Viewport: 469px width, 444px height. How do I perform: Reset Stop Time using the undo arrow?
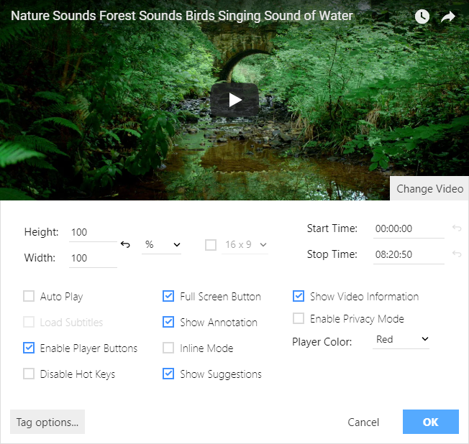[457, 254]
